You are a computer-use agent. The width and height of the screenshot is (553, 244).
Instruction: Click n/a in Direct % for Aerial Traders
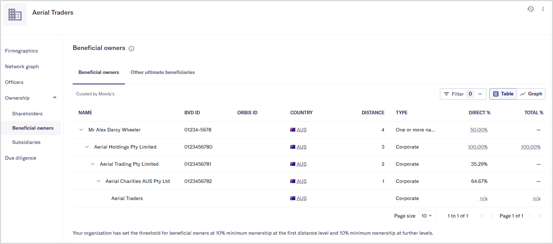click(x=484, y=198)
